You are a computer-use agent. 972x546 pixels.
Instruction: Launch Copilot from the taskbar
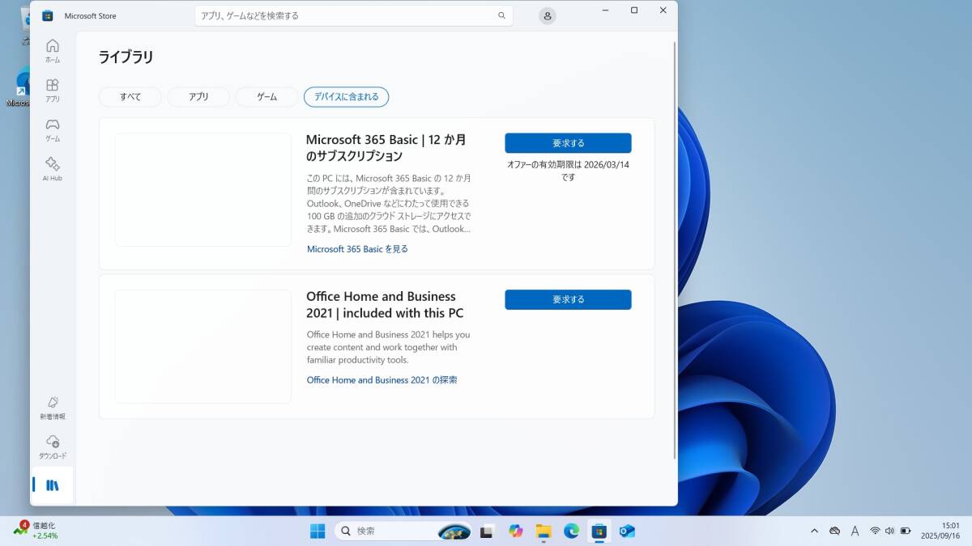coord(515,531)
